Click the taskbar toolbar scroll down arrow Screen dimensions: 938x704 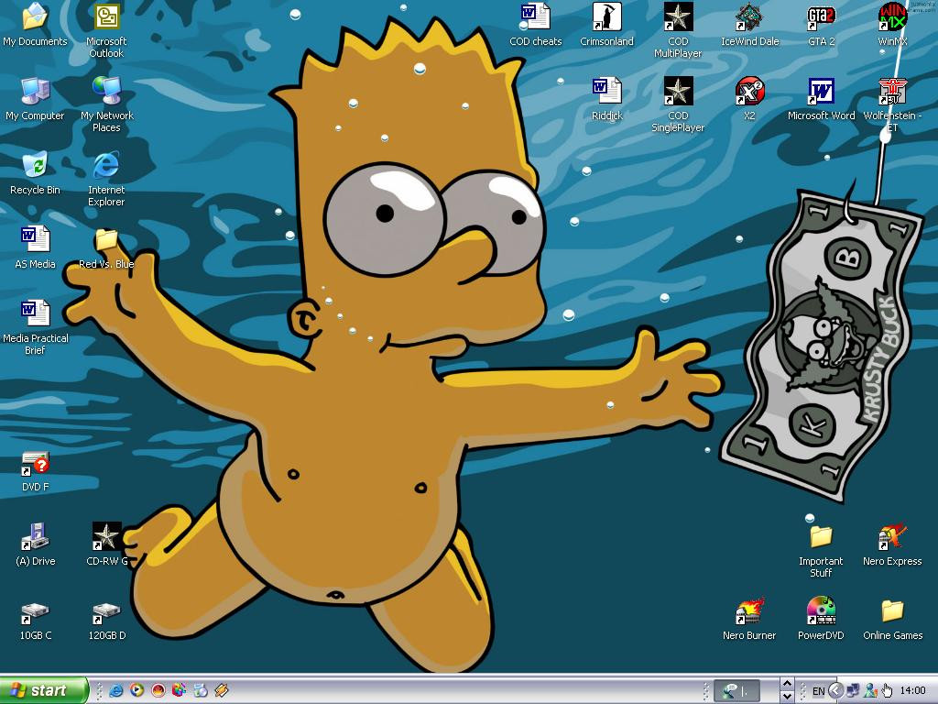click(x=787, y=697)
